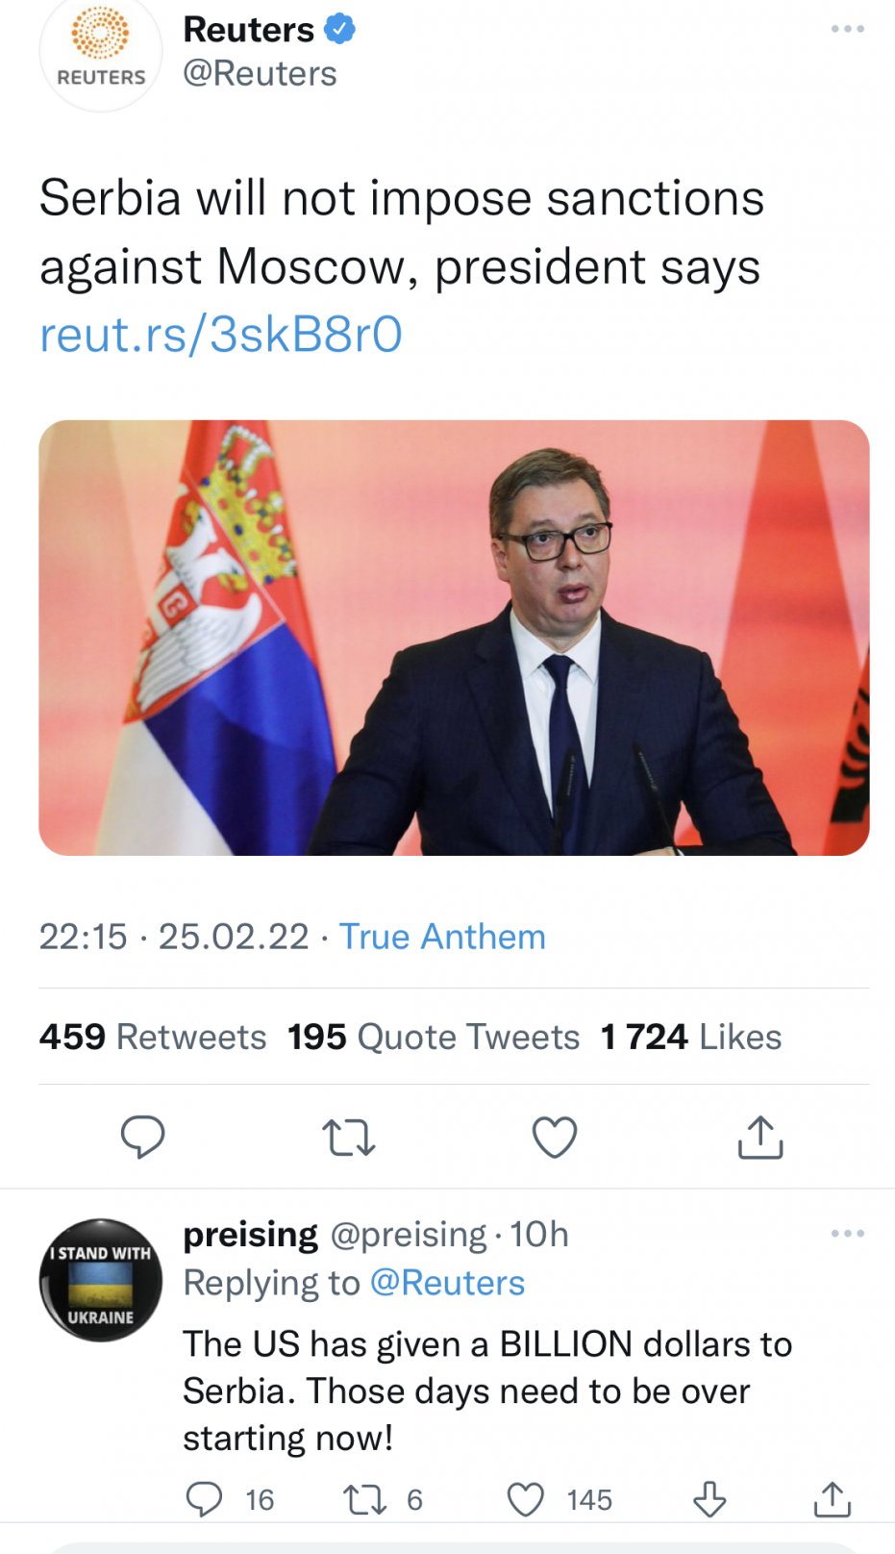Open the tweet's attached photo
Image resolution: width=895 pixels, height=1554 pixels.
[x=454, y=638]
